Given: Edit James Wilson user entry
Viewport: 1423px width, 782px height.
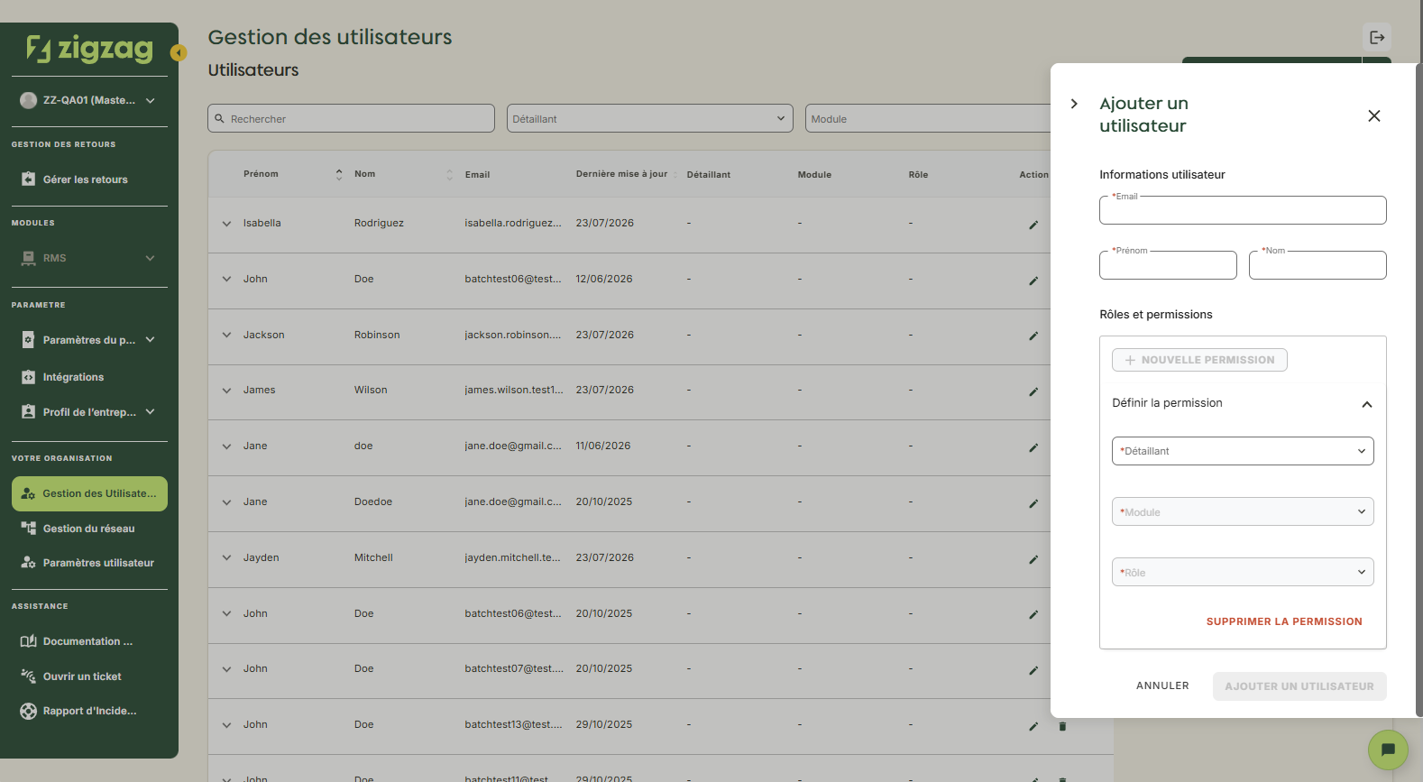Looking at the screenshot, I should pos(1033,391).
